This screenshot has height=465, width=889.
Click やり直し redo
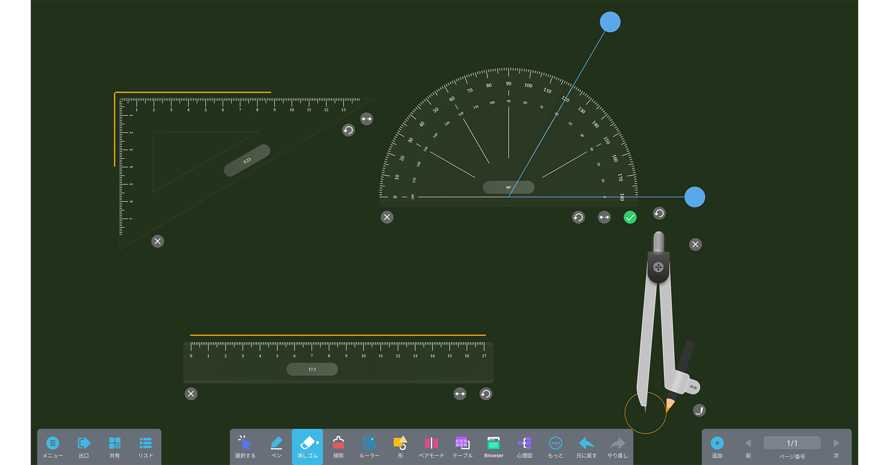[x=618, y=447]
